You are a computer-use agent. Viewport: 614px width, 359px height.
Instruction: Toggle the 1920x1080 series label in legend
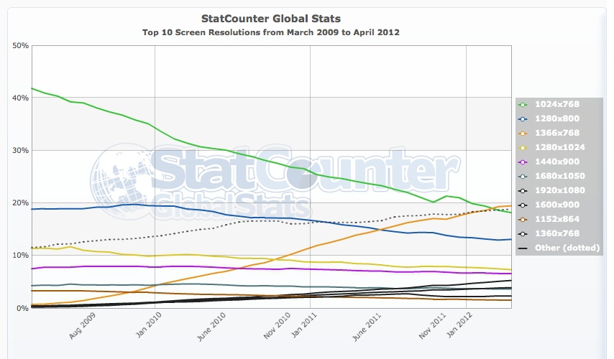[559, 190]
